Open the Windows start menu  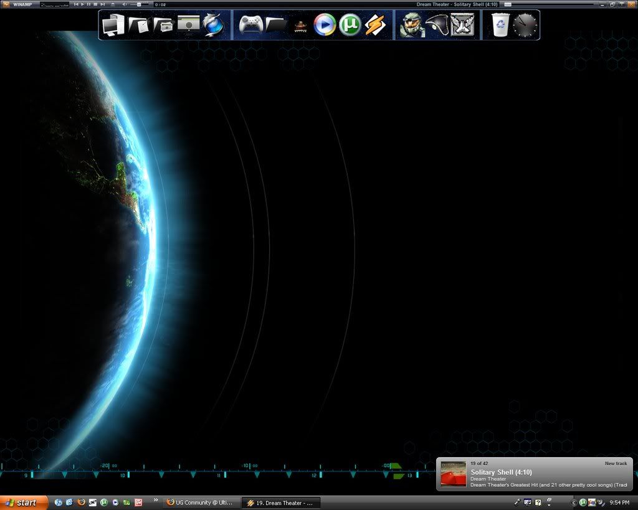point(24,503)
